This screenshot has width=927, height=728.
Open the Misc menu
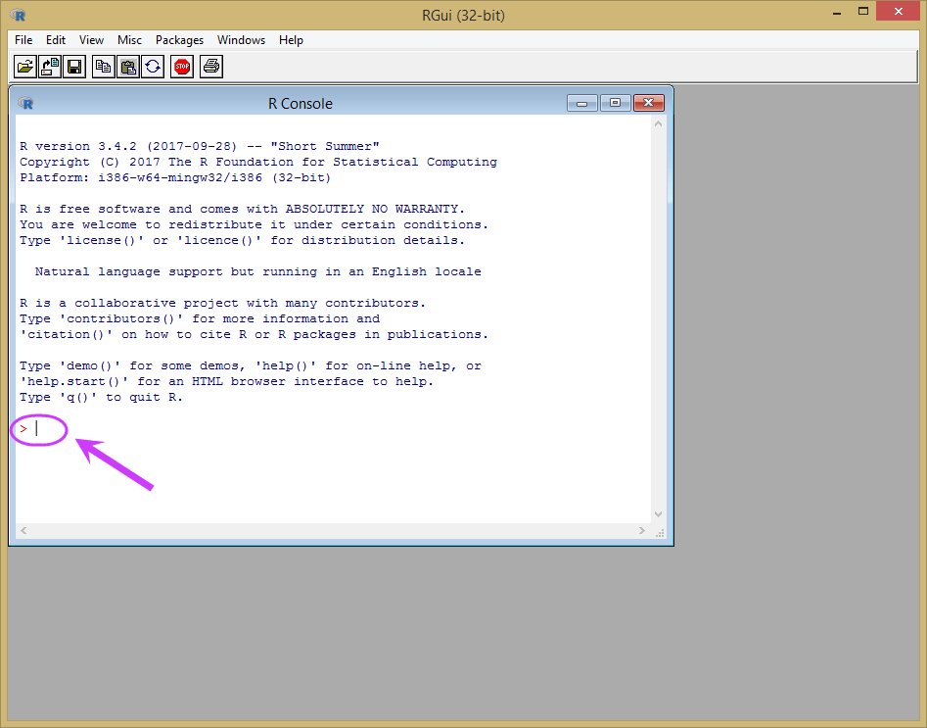point(129,39)
